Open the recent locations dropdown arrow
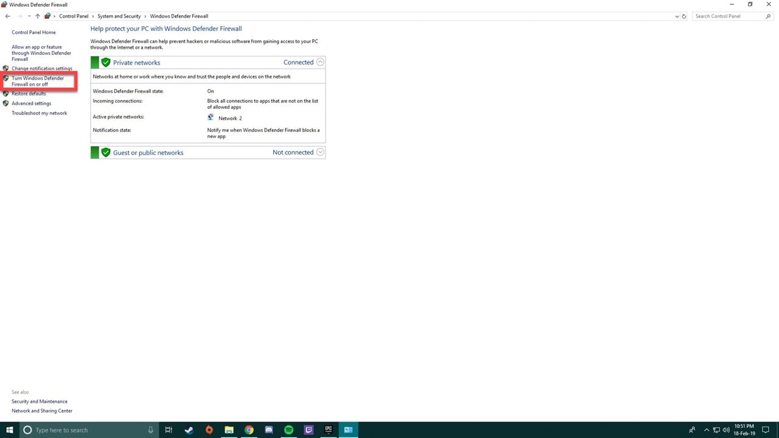 coord(29,16)
